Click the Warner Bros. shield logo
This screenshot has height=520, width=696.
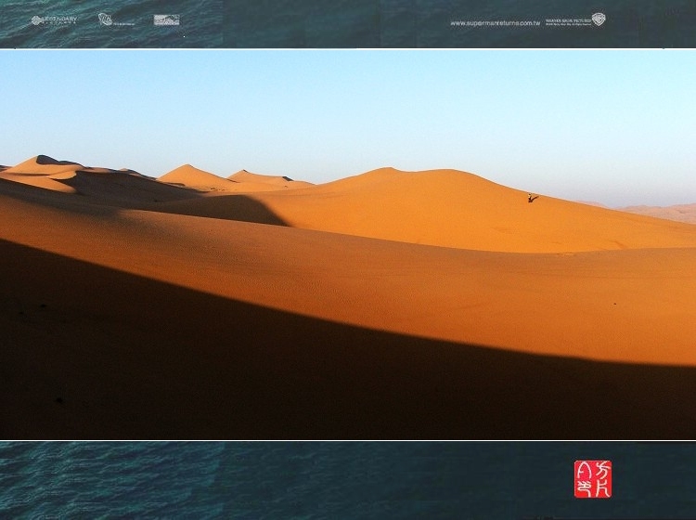point(598,19)
